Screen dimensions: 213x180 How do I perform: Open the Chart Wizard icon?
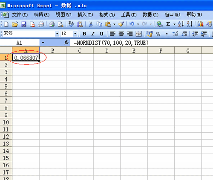pyautogui.click(x=201, y=24)
